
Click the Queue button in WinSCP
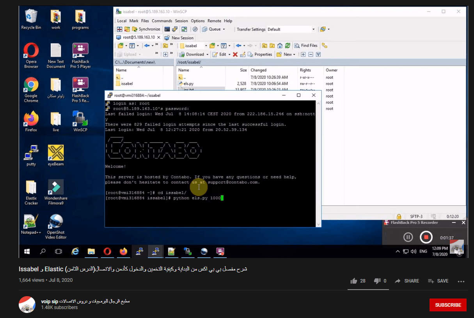(x=214, y=29)
